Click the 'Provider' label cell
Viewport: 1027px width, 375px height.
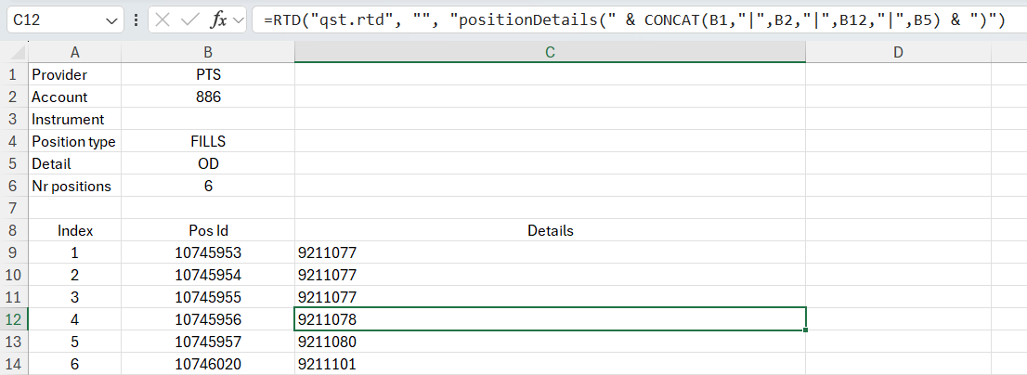coord(74,74)
